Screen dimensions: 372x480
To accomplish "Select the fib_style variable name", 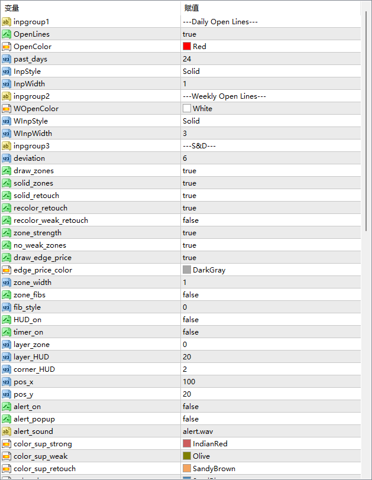I will 27,307.
